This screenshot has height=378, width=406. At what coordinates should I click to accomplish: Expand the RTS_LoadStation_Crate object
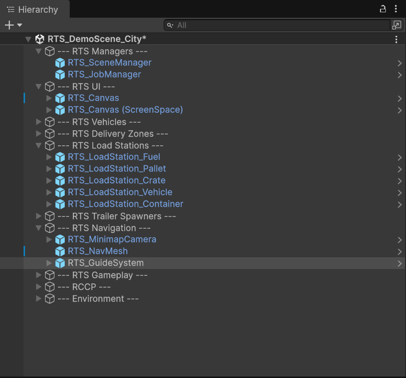point(49,181)
